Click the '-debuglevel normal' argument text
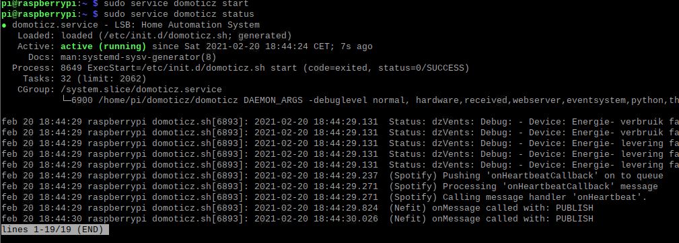Viewport: 679px width, 243px height. [356, 100]
